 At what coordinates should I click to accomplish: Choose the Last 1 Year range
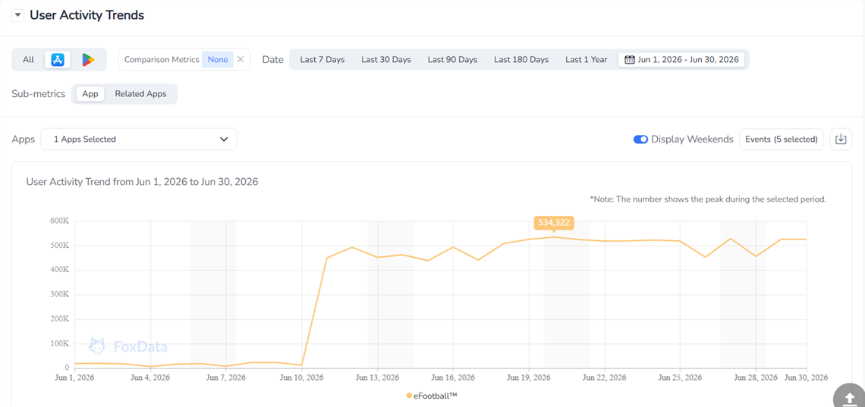[586, 59]
